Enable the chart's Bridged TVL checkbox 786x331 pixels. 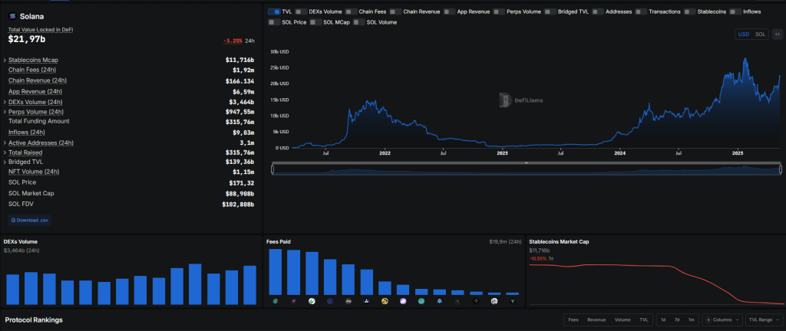point(550,11)
